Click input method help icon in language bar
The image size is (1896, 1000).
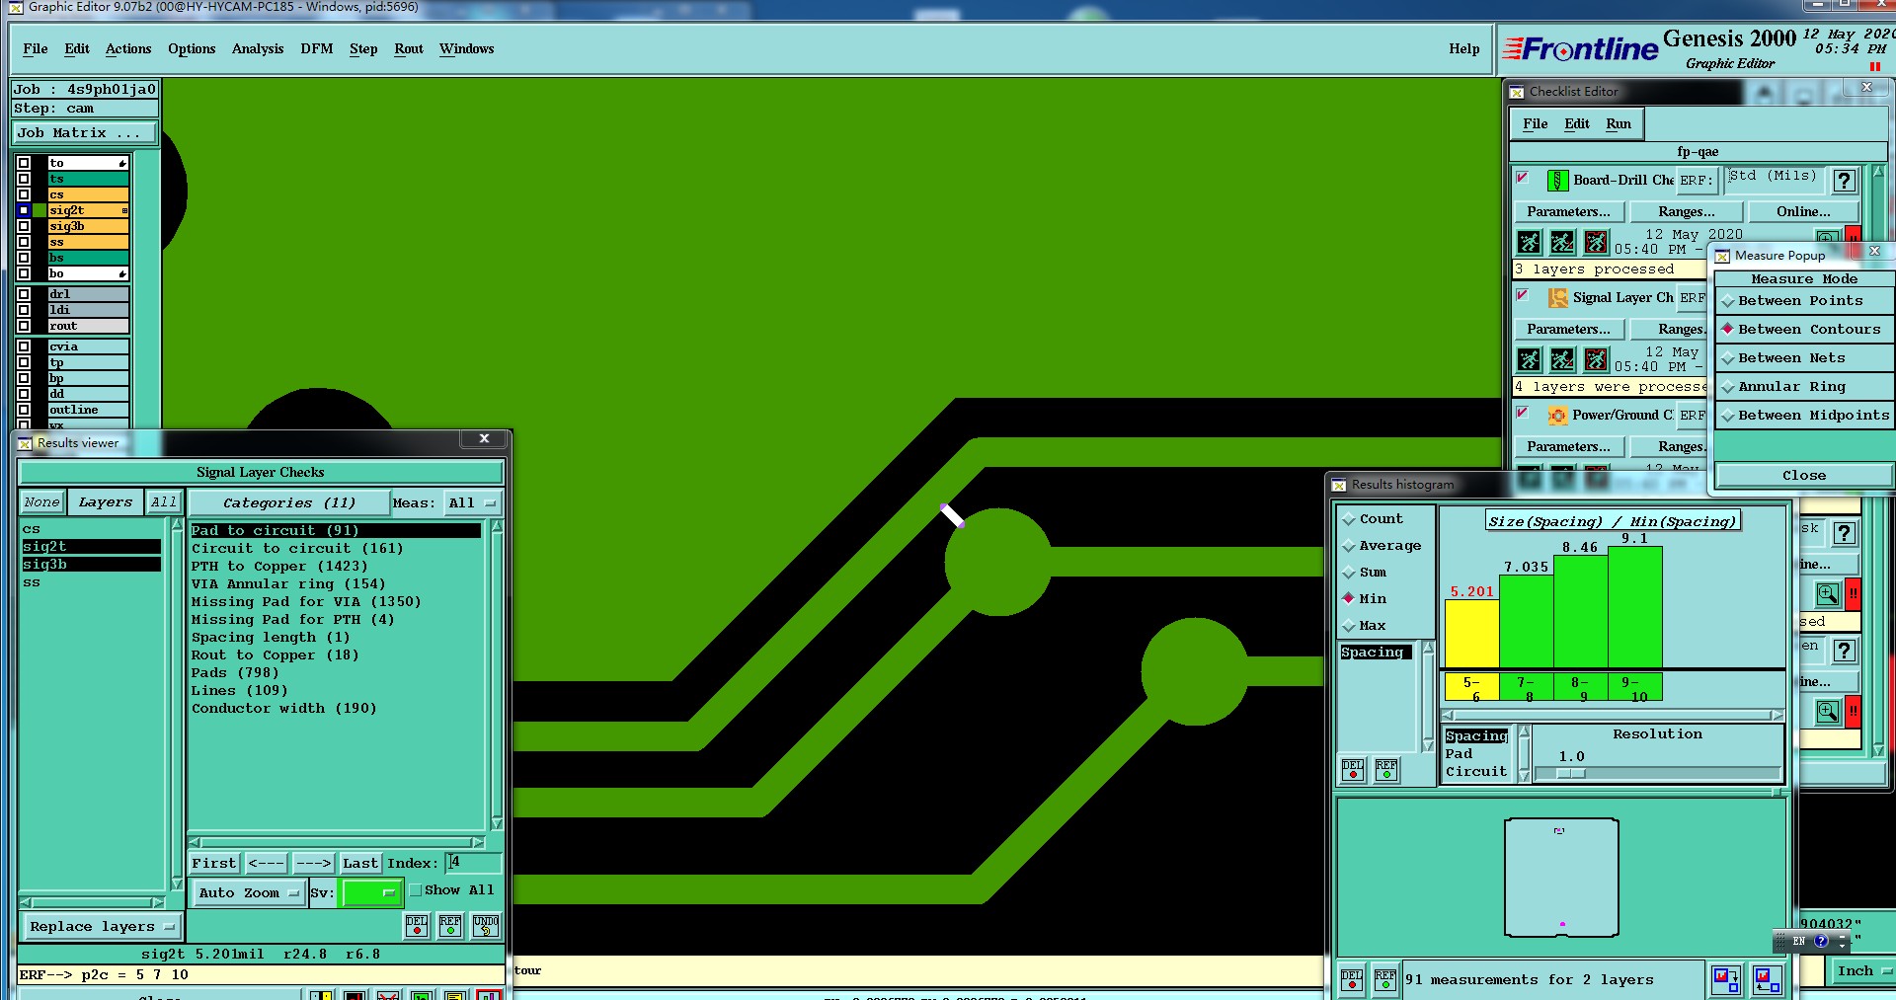pos(1821,941)
